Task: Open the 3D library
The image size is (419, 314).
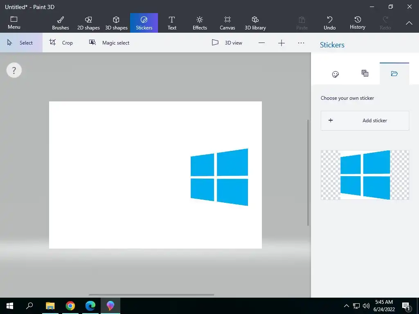Action: [255, 23]
